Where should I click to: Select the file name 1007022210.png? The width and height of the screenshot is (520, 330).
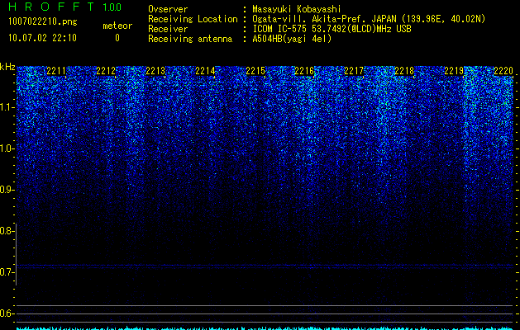(43, 22)
